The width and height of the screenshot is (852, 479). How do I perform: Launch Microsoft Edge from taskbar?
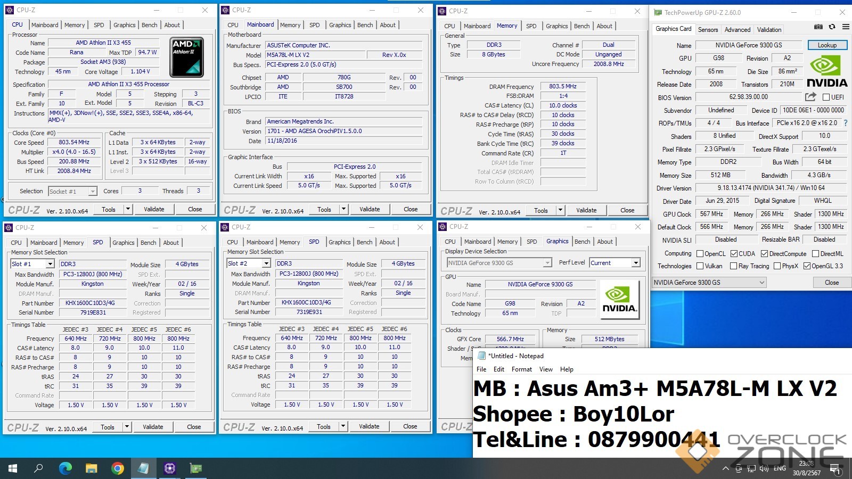65,468
